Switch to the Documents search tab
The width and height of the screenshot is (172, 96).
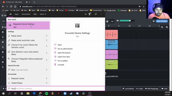pos(26,14)
